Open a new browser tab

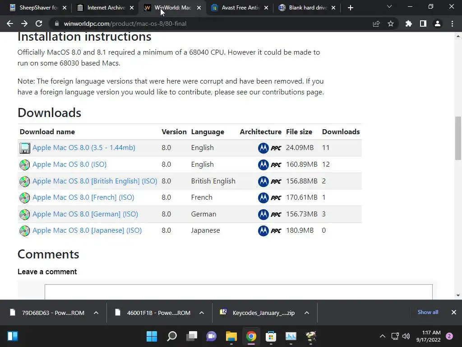350,8
